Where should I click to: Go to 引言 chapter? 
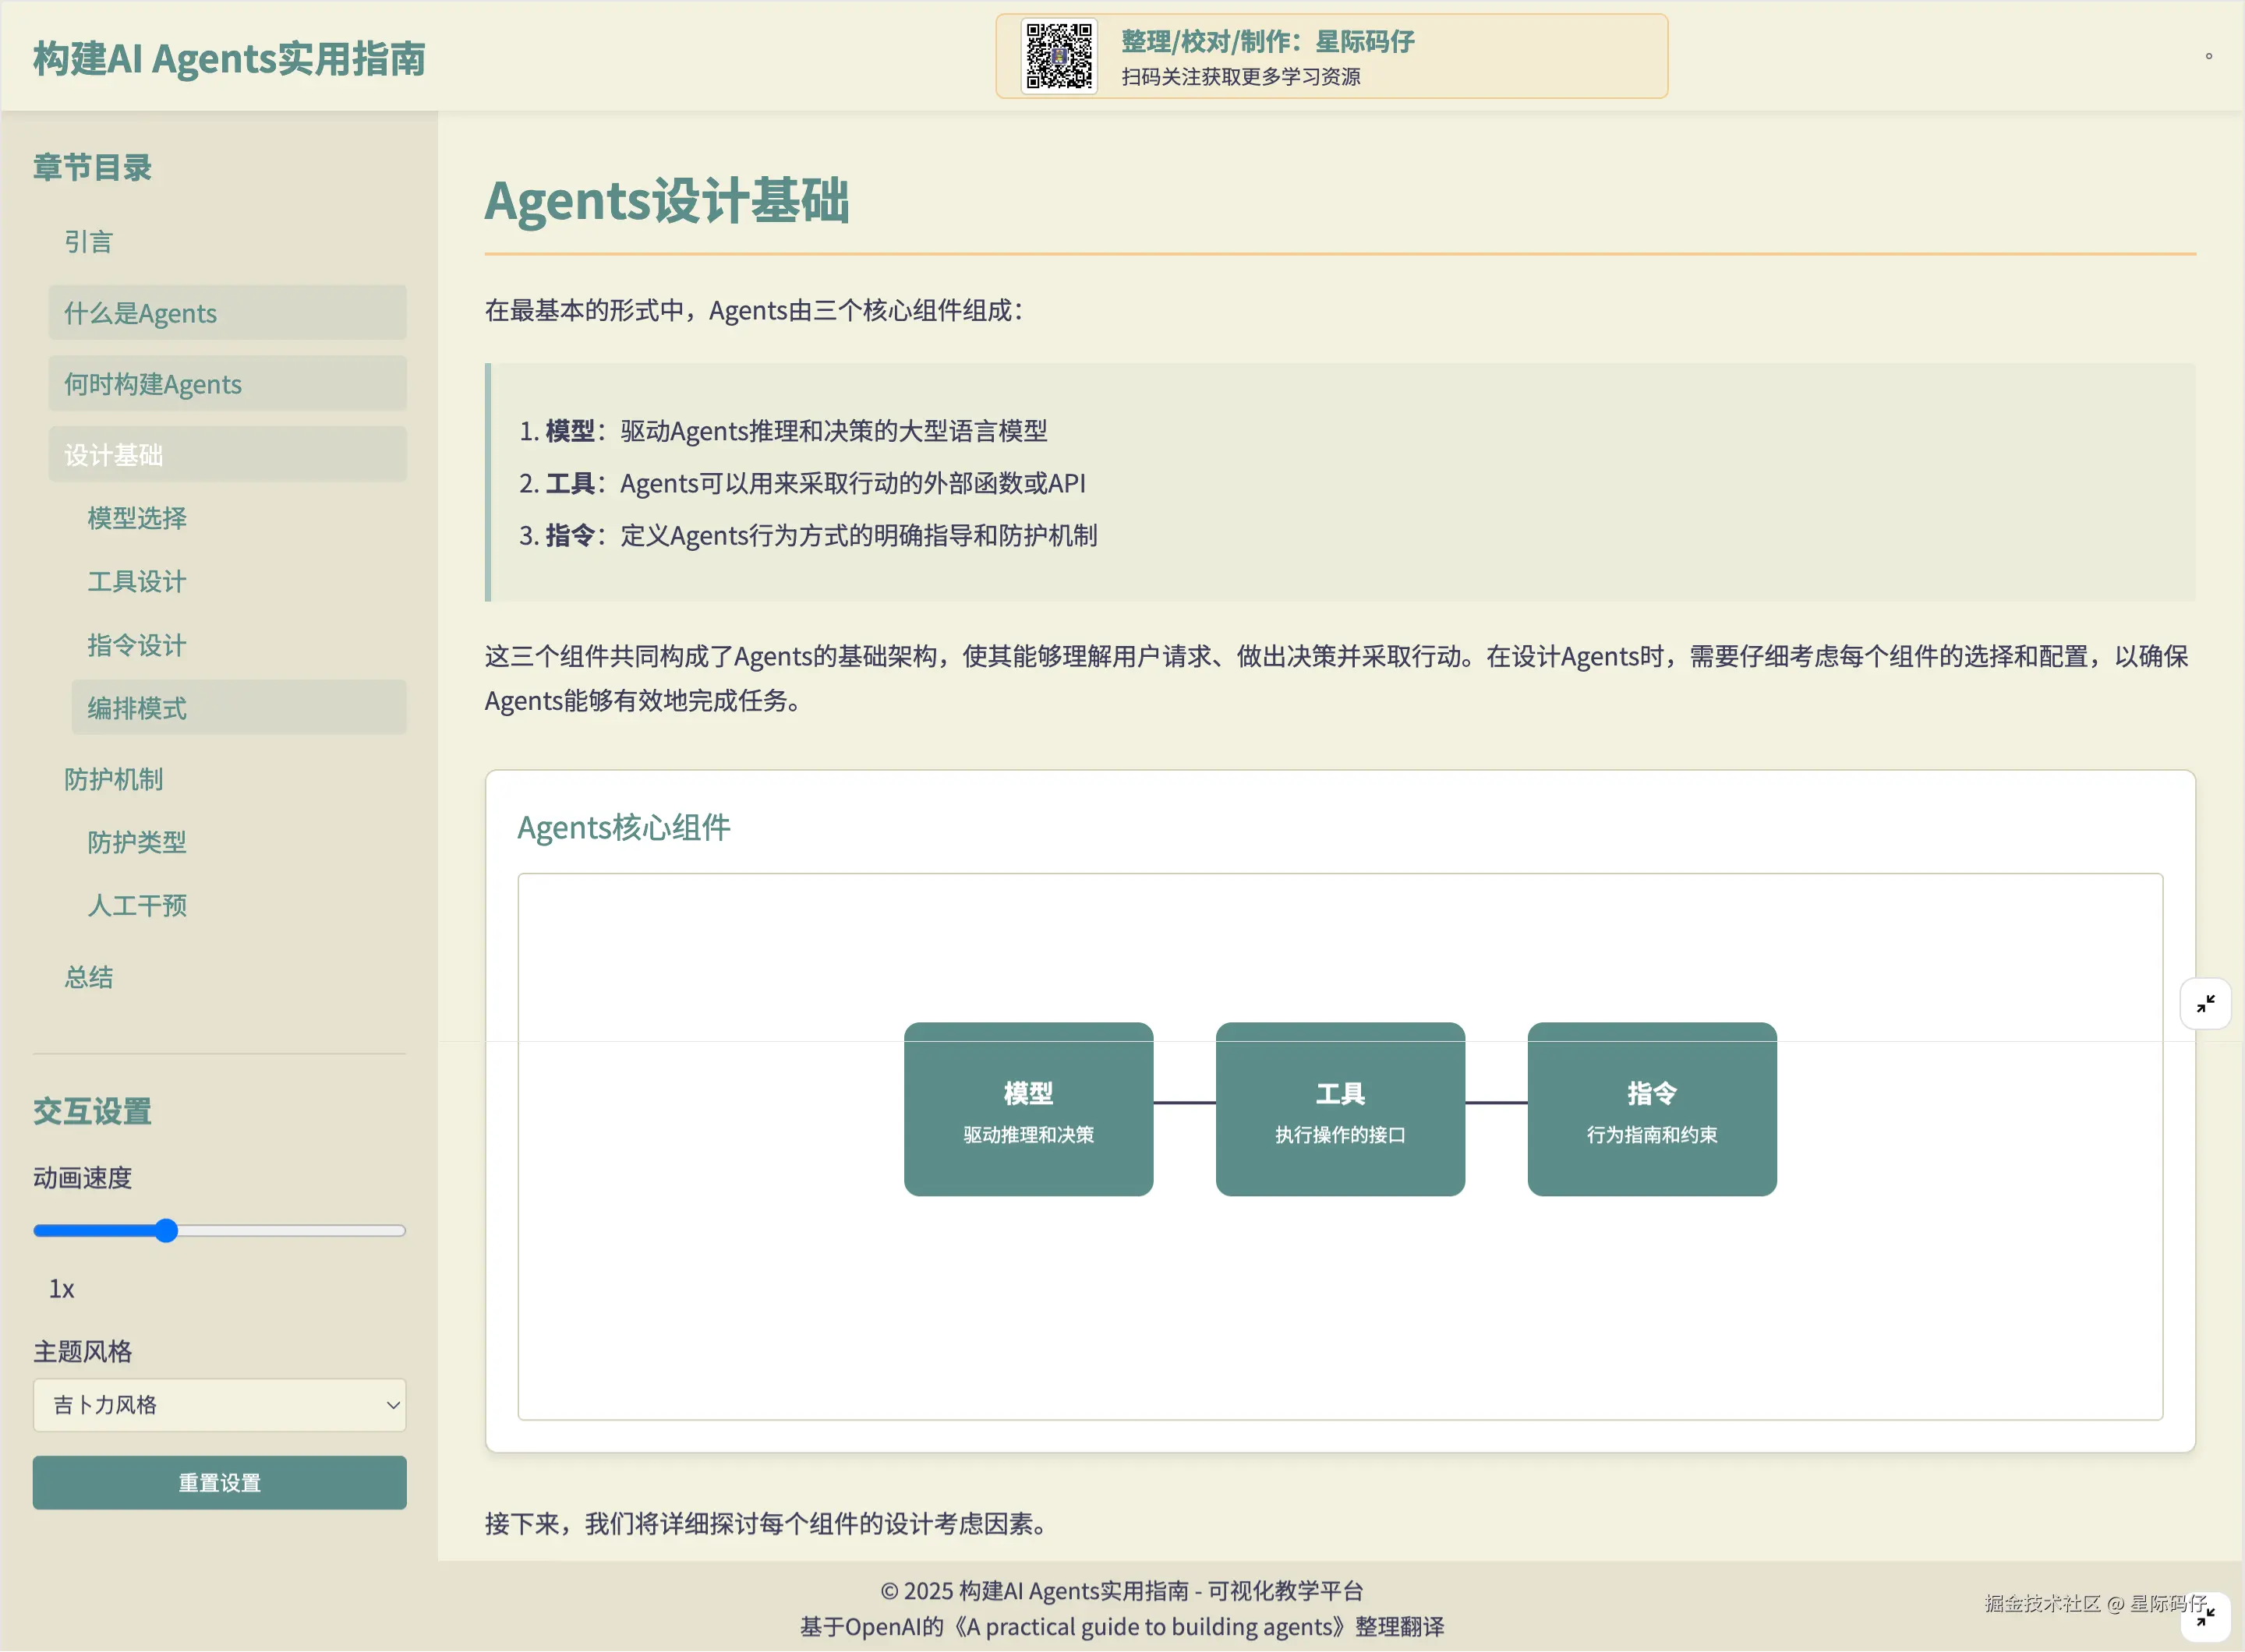[x=89, y=242]
